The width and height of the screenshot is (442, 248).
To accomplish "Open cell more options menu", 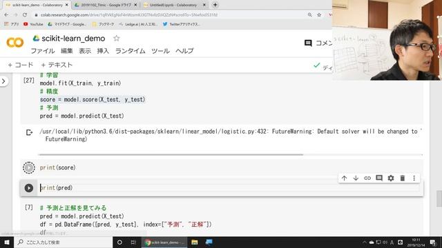I will point(414,178).
